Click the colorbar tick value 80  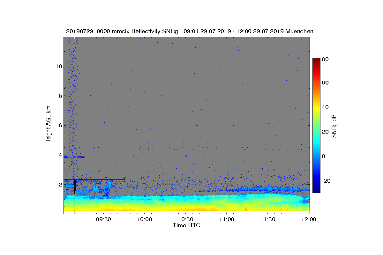pos(326,59)
